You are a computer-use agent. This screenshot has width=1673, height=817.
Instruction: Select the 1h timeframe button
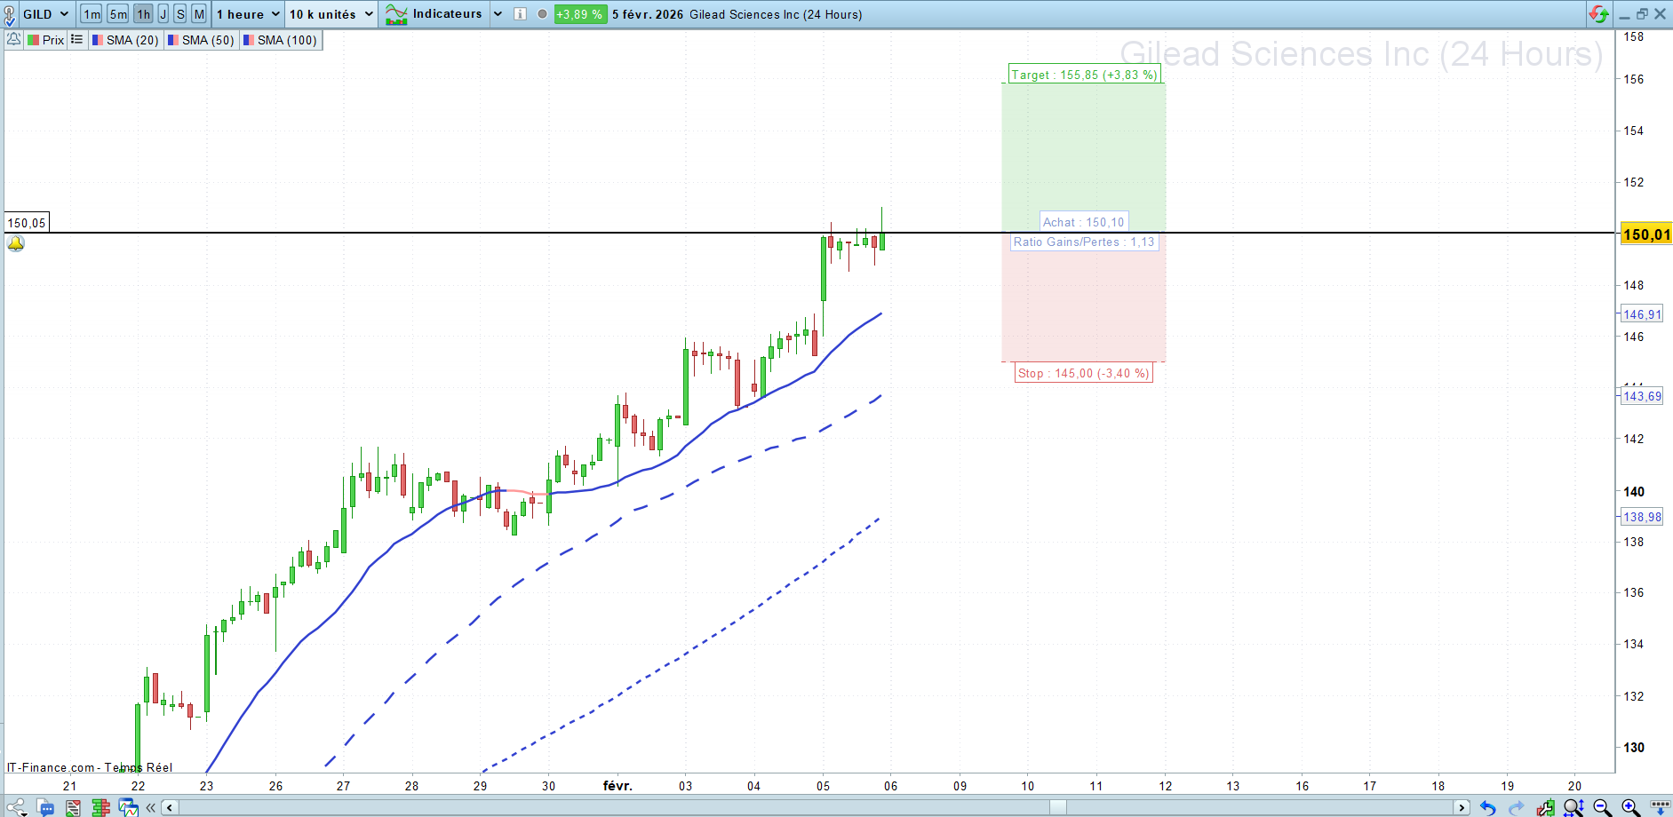click(x=143, y=14)
